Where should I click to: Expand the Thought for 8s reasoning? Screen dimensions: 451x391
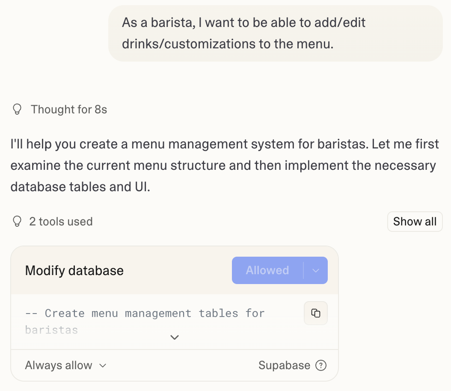(x=68, y=110)
